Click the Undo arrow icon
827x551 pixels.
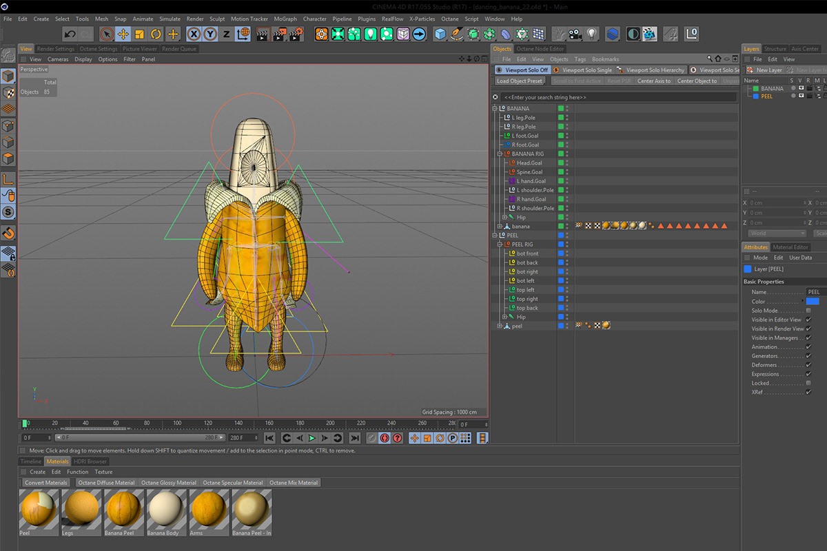(x=70, y=34)
